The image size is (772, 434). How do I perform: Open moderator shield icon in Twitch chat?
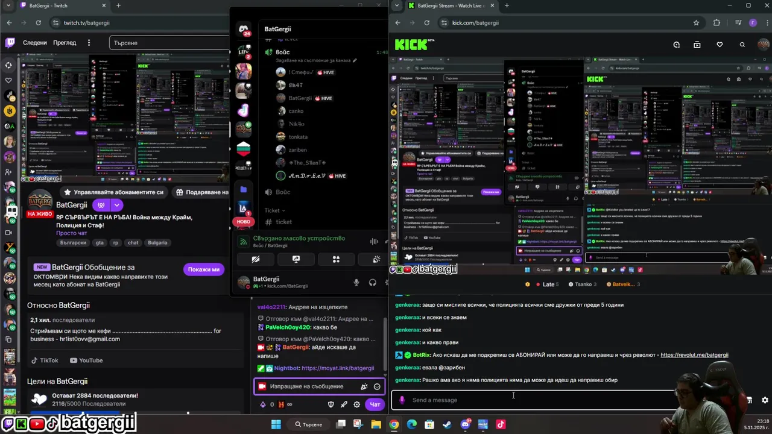(331, 404)
